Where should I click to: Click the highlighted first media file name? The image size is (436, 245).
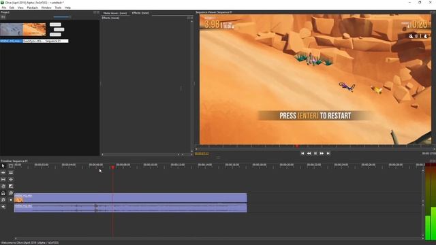pyautogui.click(x=11, y=41)
